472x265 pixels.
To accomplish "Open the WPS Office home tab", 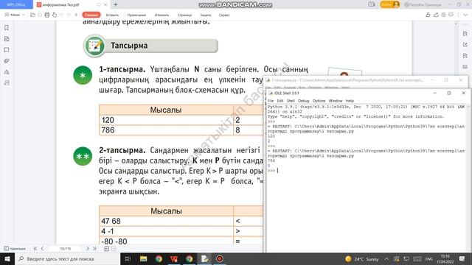I will pyautogui.click(x=16, y=4).
